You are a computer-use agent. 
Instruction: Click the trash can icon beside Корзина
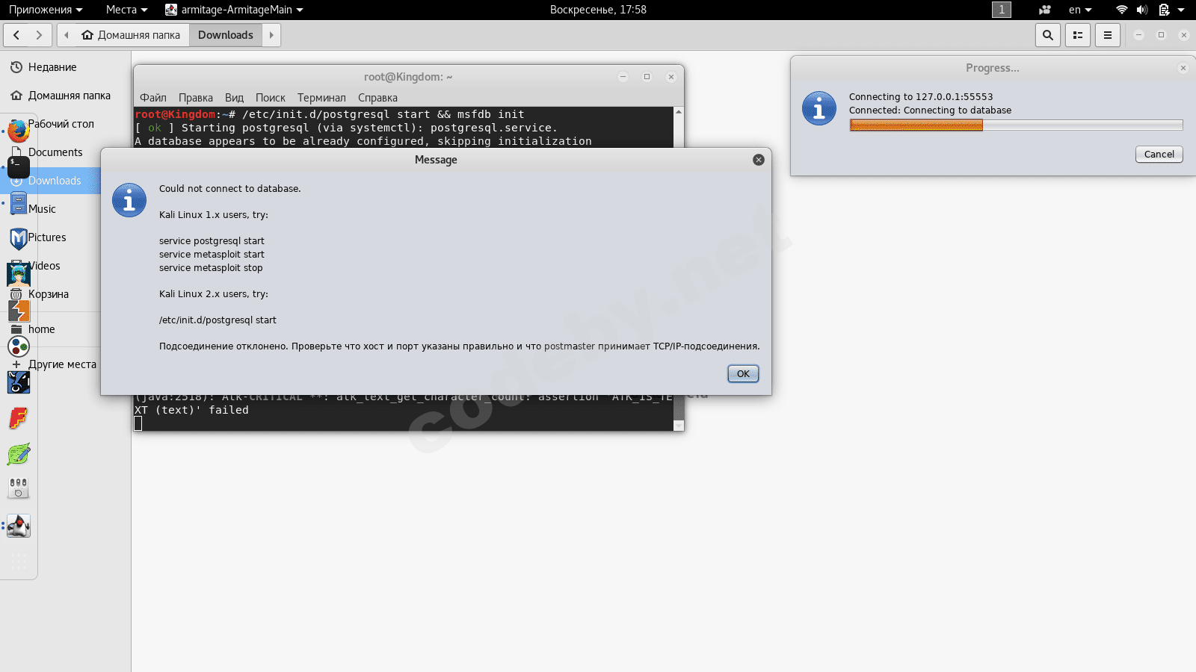(x=16, y=294)
